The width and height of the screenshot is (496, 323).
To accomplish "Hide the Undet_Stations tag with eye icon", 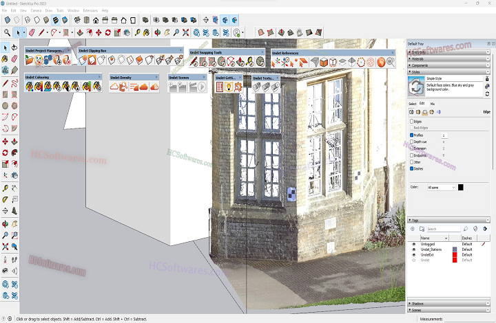I will click(x=414, y=249).
